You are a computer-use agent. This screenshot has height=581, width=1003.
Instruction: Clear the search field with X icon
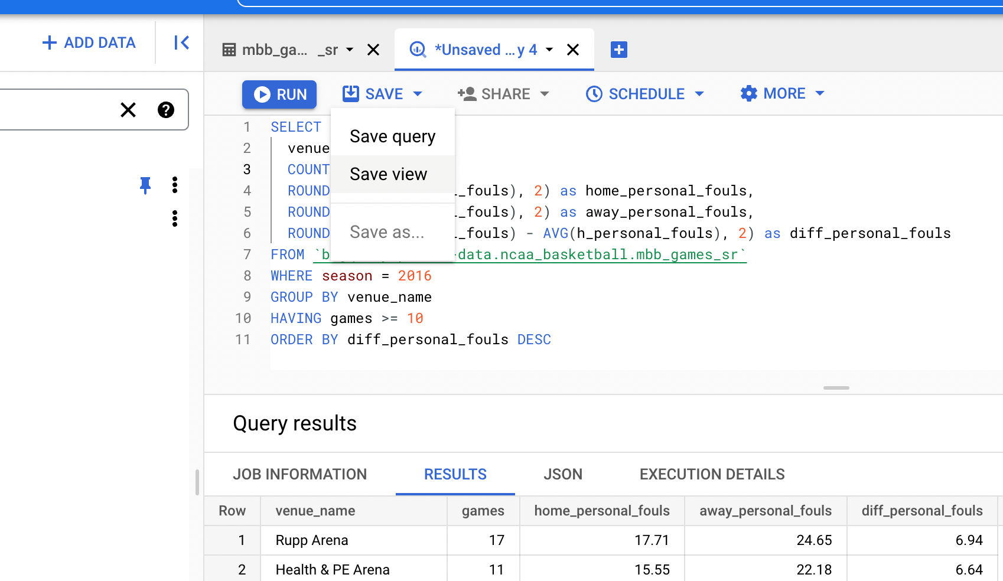[128, 110]
